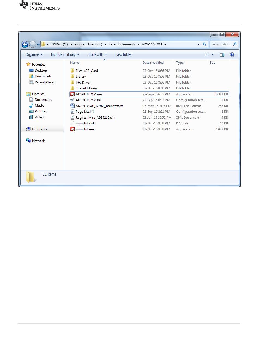Select Favorites in the navigation pane
Image resolution: width=259 pixels, height=338 pixels.
click(39, 65)
